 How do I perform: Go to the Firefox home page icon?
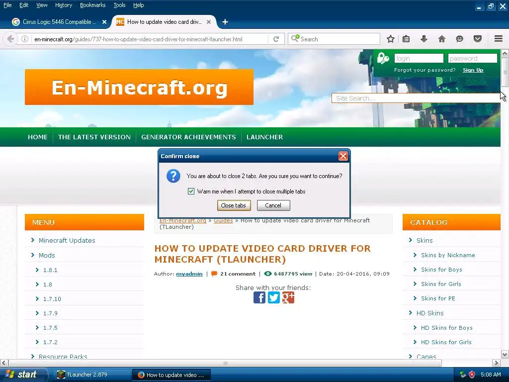442,39
